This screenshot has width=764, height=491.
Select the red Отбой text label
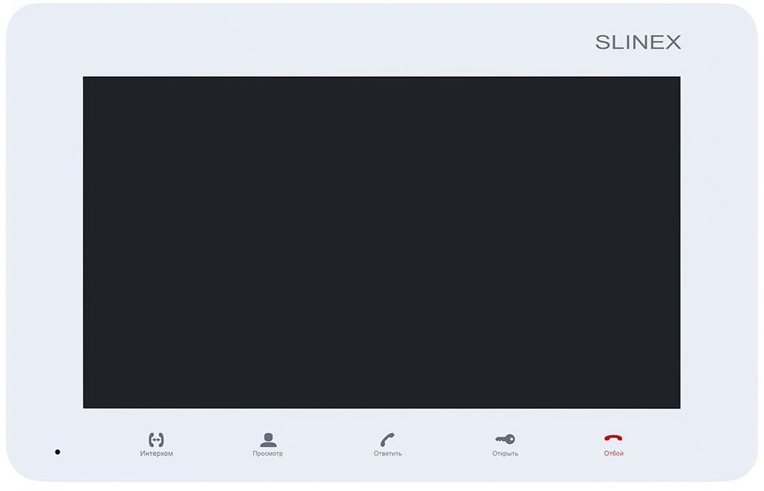613,454
